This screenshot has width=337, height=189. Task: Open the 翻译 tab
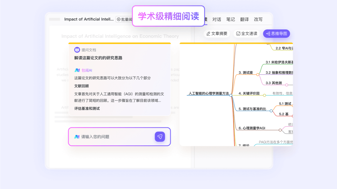(x=245, y=19)
